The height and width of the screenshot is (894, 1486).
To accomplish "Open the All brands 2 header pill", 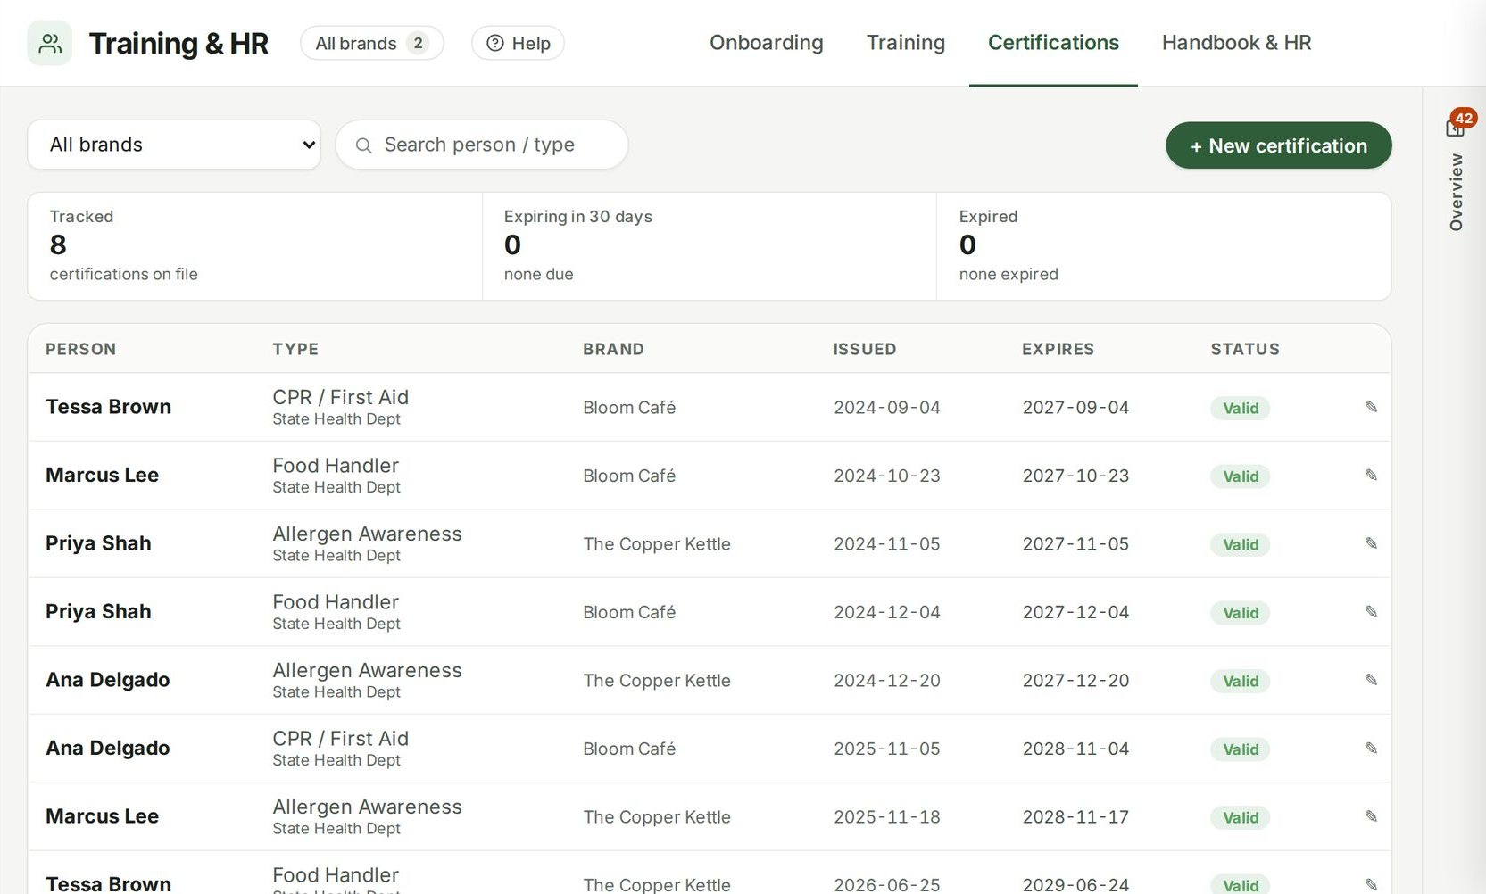I will pos(372,43).
